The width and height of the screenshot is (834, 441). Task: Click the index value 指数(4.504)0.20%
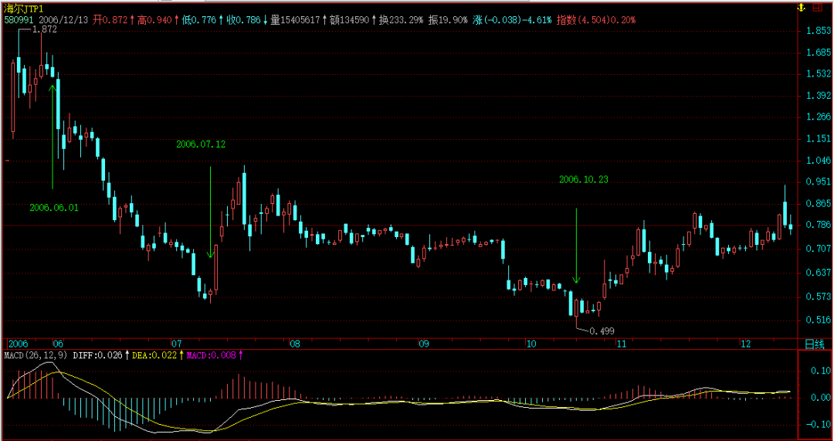595,20
